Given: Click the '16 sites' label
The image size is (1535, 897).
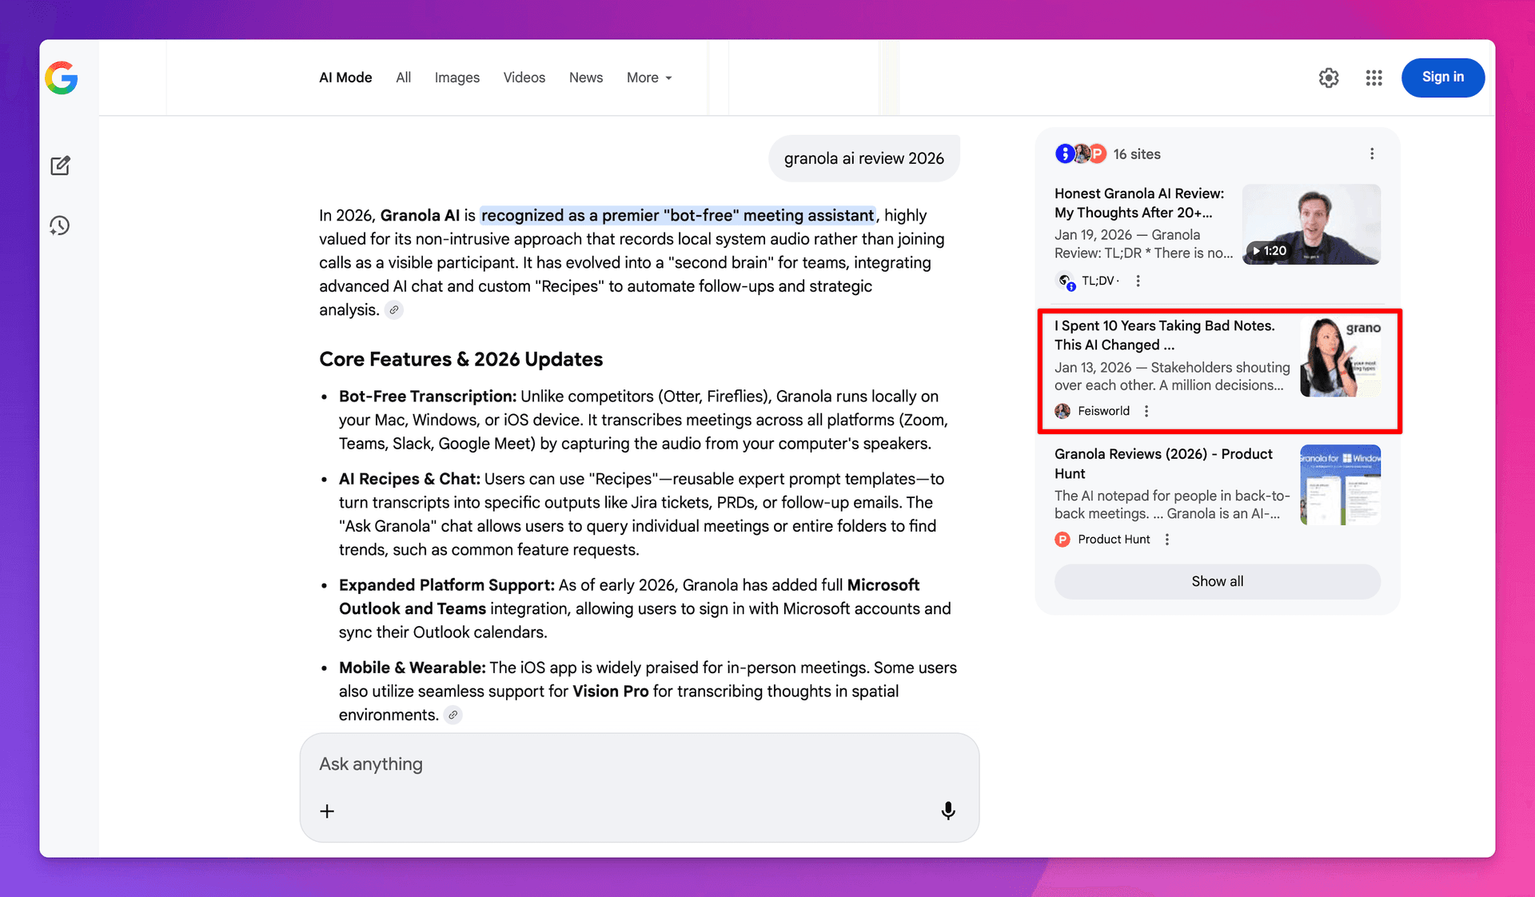Looking at the screenshot, I should (x=1137, y=154).
